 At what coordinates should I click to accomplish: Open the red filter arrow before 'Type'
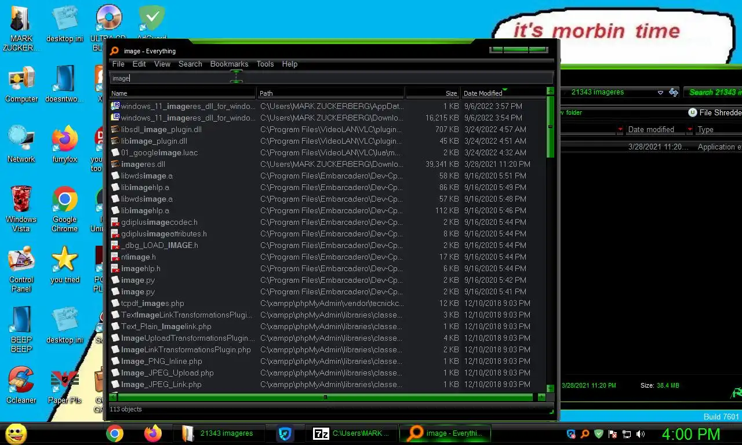690,130
